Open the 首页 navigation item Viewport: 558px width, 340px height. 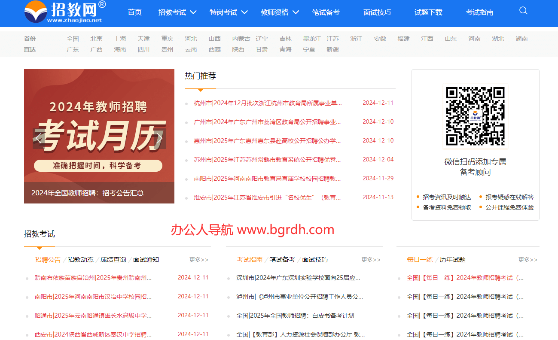[134, 12]
